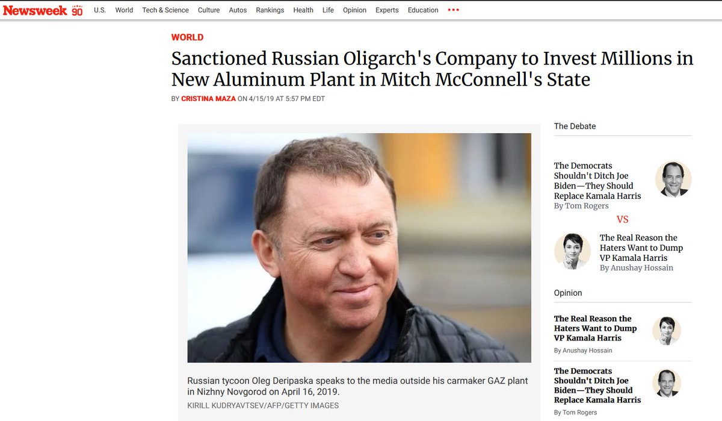Screen dimensions: 722x421
Task: Go to the World menu item
Action: (124, 10)
